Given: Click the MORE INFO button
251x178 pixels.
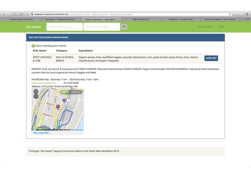Looking at the screenshot, I should coord(211,58).
